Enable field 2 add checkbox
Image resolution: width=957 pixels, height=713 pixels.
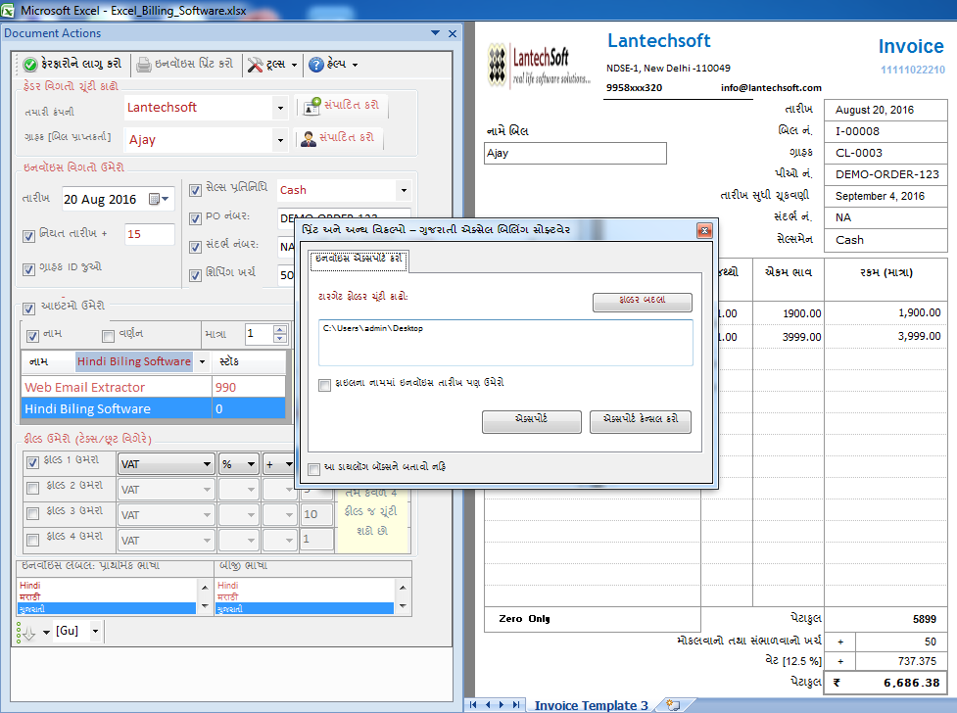point(33,488)
